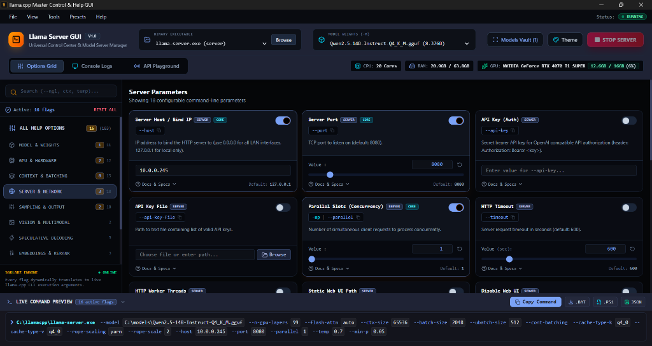Open the Tools menu
652x346 pixels.
tap(53, 17)
